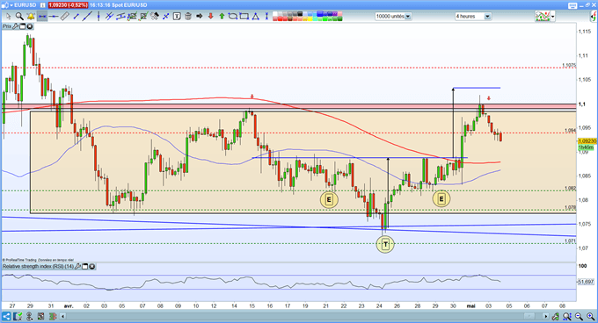Maximize the Prix price panel

click(23, 26)
